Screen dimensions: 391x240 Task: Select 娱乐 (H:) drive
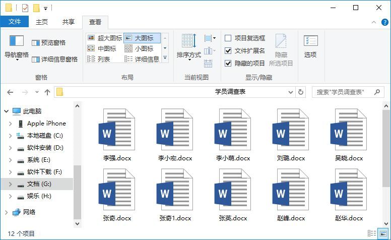[34, 196]
